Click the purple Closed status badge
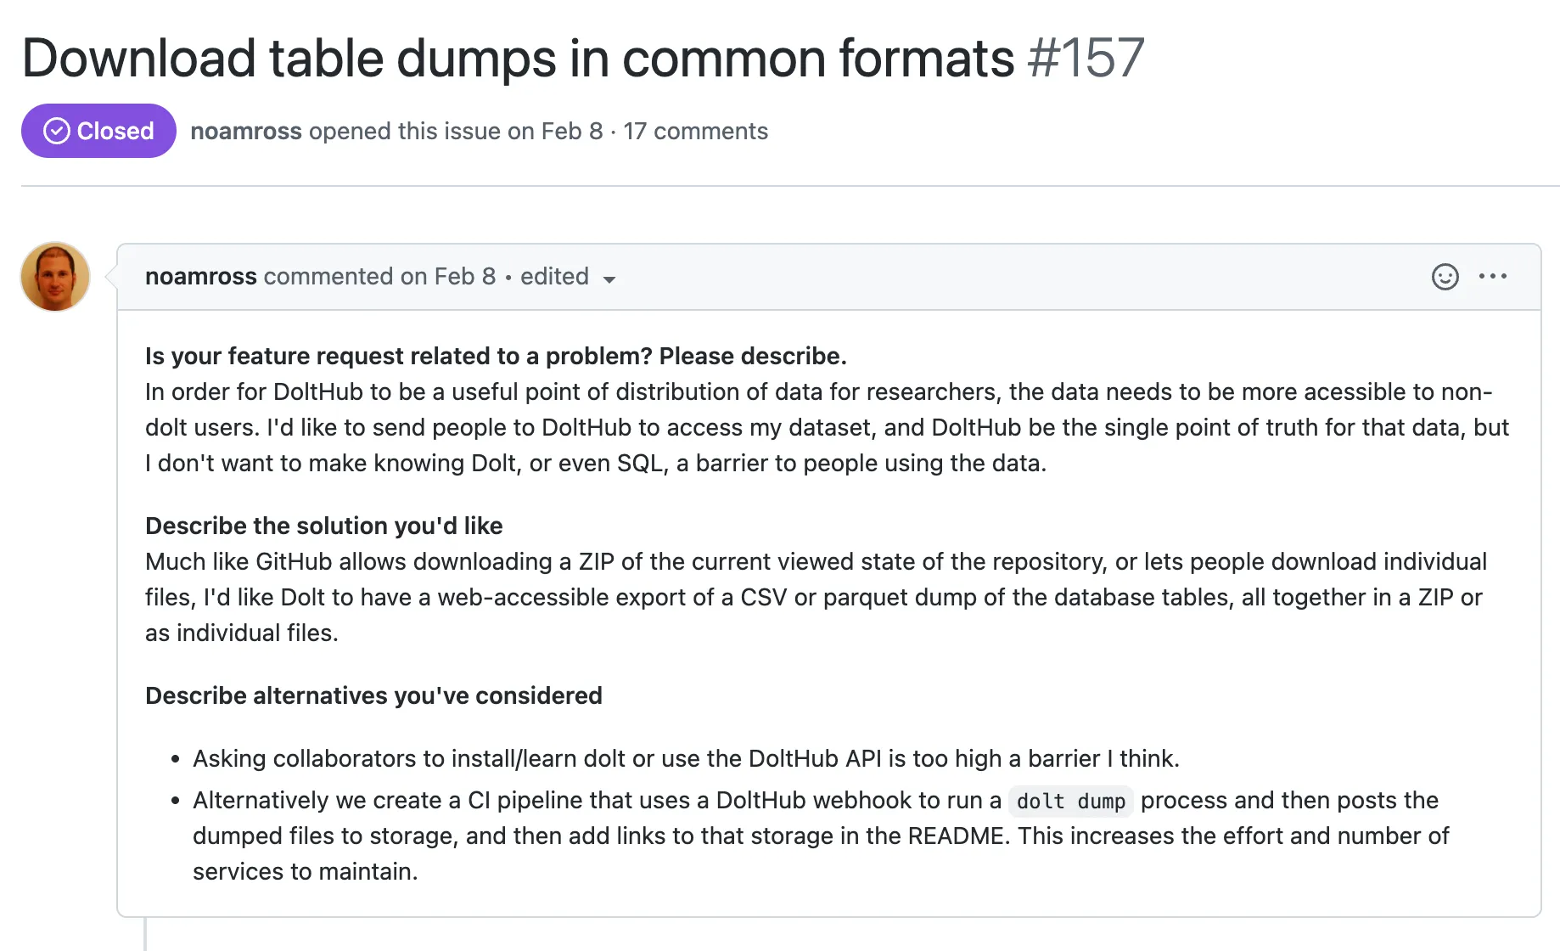This screenshot has height=951, width=1560. tap(98, 130)
